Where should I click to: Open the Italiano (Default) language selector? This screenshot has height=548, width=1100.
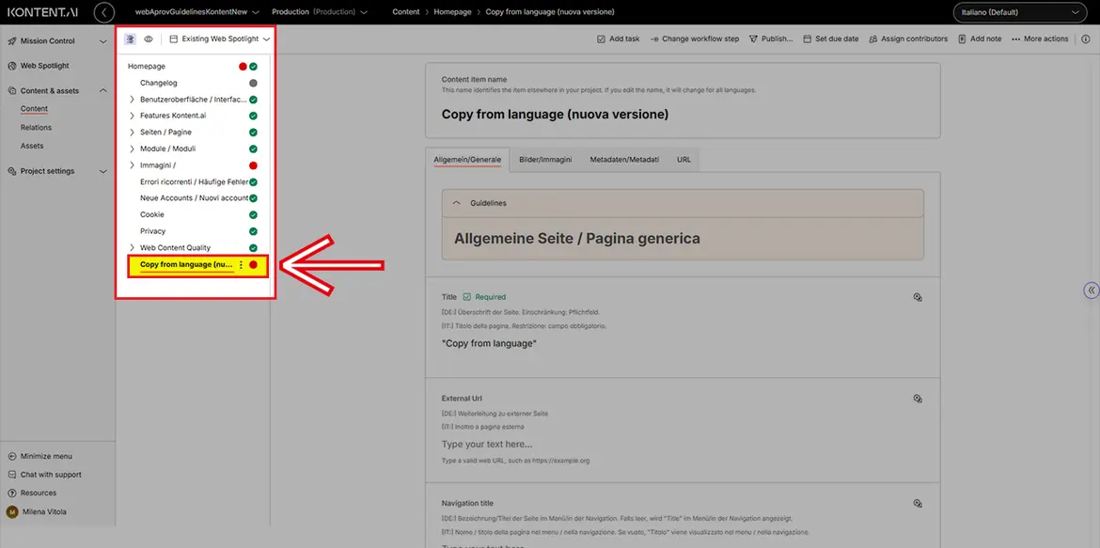tap(1019, 12)
